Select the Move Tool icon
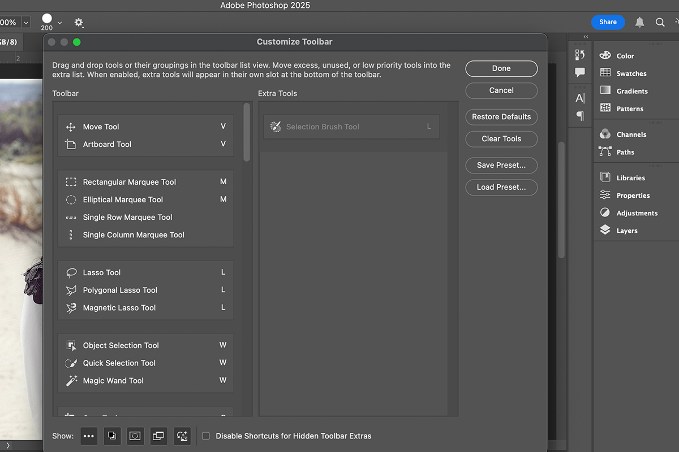Image resolution: width=679 pixels, height=452 pixels. click(70, 127)
